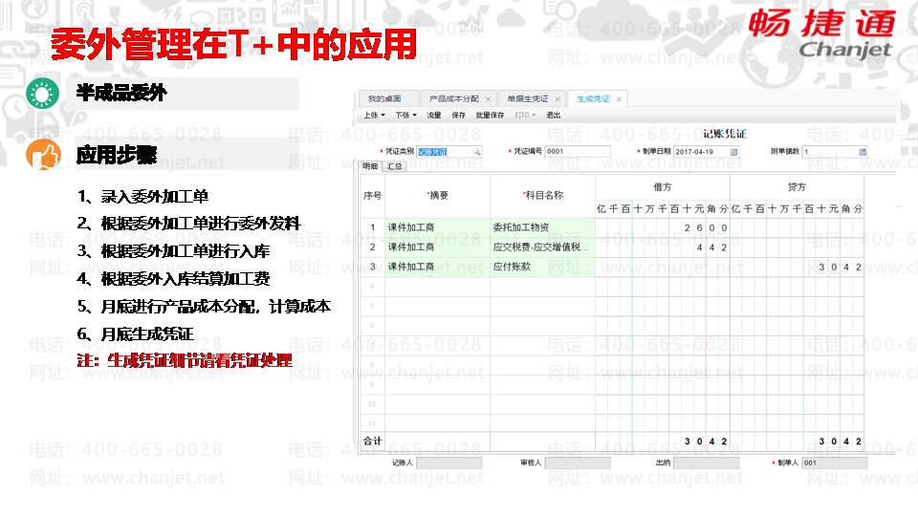Click the green 半成品委外 sun icon

pos(43,93)
